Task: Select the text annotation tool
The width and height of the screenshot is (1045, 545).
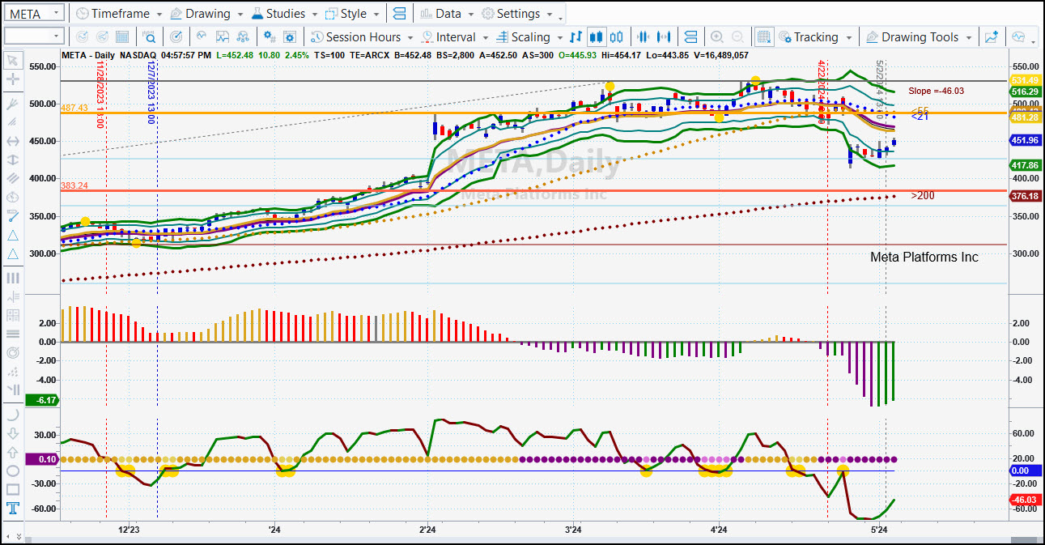Action: 13,509
